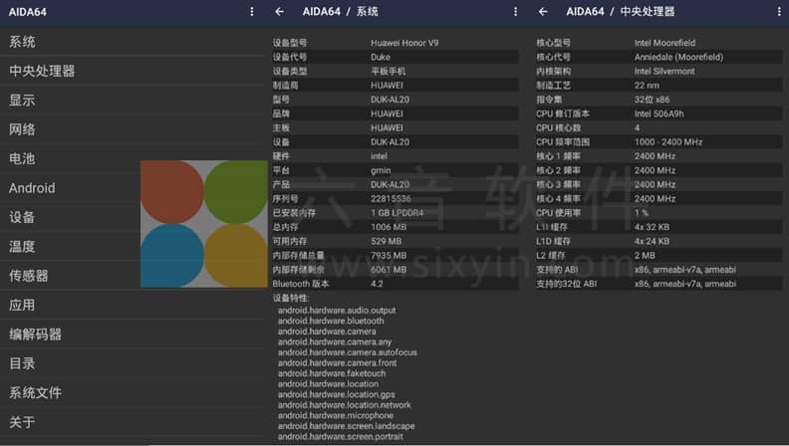Click the 制造工艺 22 nm row
789x446 pixels.
pos(658,85)
